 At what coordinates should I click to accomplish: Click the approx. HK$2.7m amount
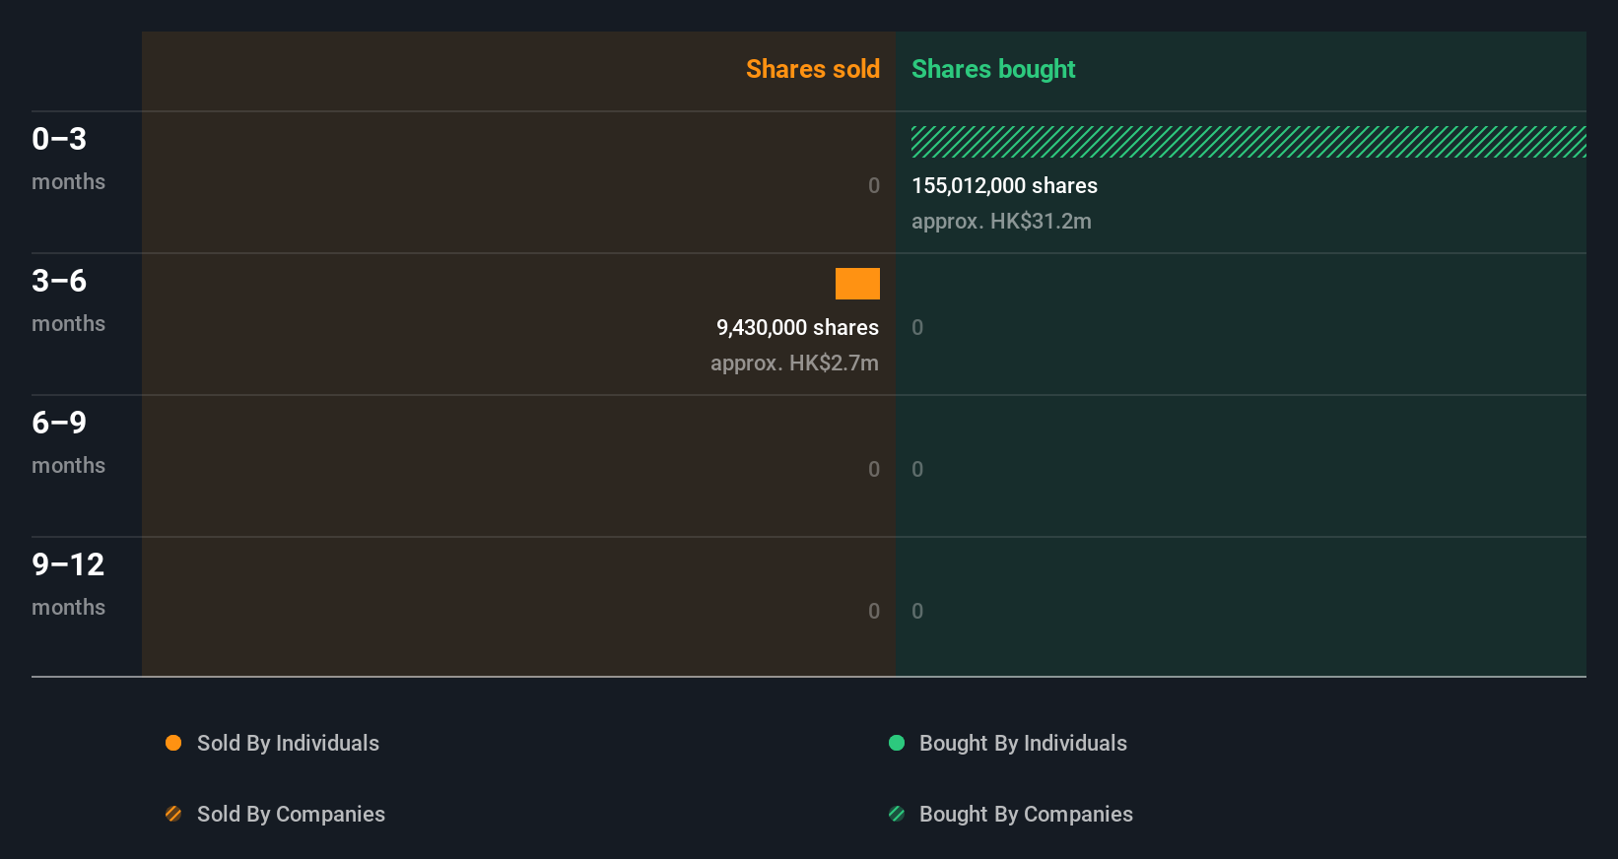coord(794,363)
